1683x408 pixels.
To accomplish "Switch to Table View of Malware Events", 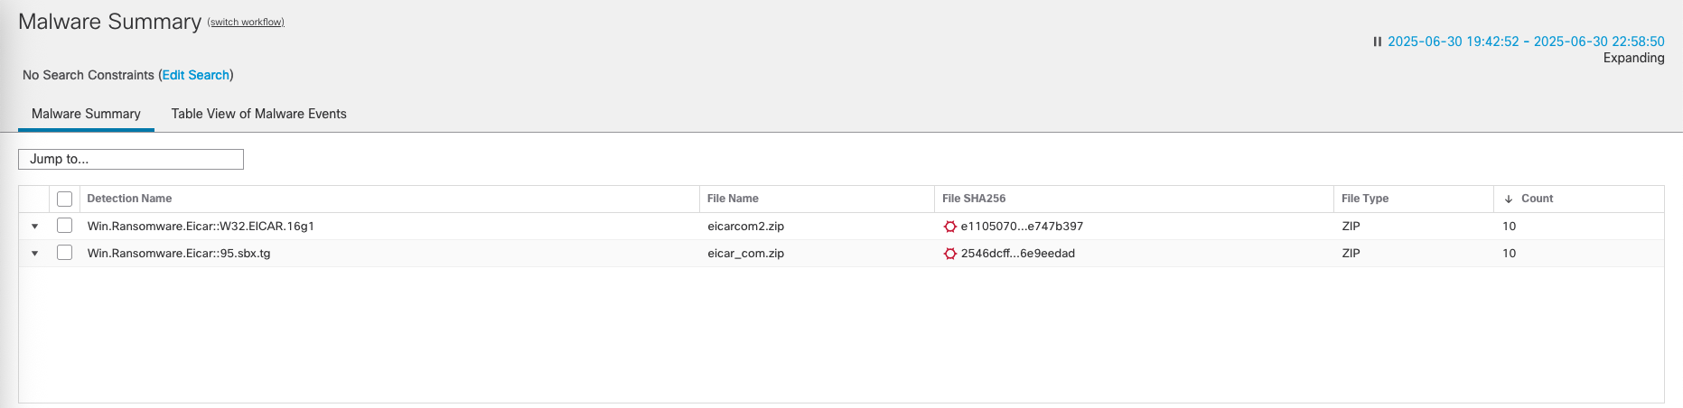I will [x=258, y=114].
